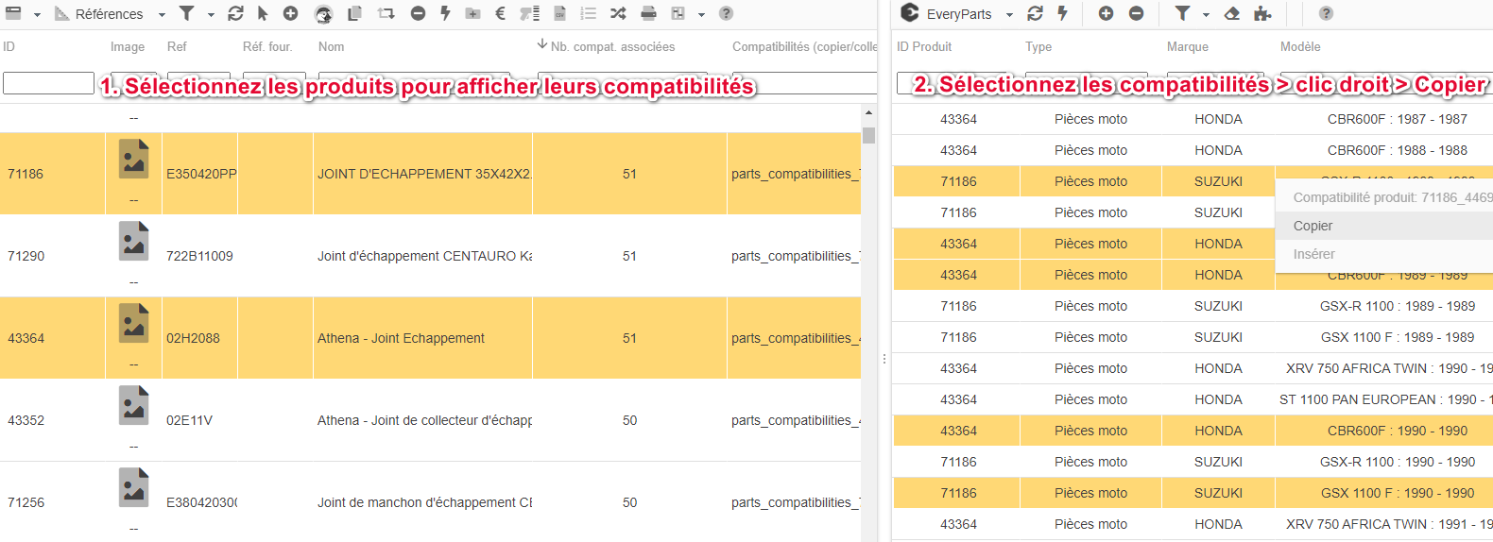This screenshot has width=1493, height=542.
Task: Click the help icon in the EveryParts panel
Action: pyautogui.click(x=1326, y=13)
